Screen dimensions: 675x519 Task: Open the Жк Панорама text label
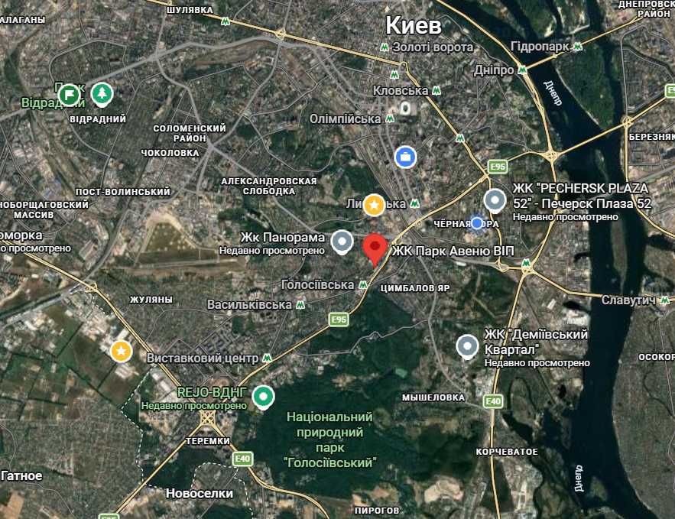tap(282, 237)
